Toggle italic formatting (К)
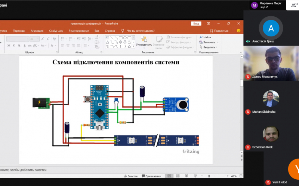The image size is (299, 186). (14, 45)
